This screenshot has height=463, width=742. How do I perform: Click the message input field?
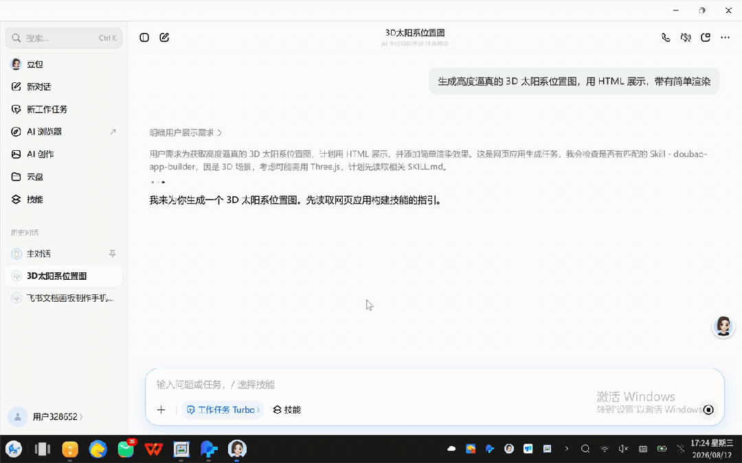(434, 385)
